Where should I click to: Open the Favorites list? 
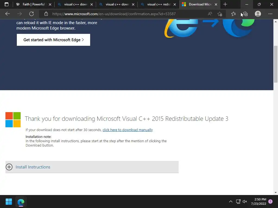click(x=233, y=14)
